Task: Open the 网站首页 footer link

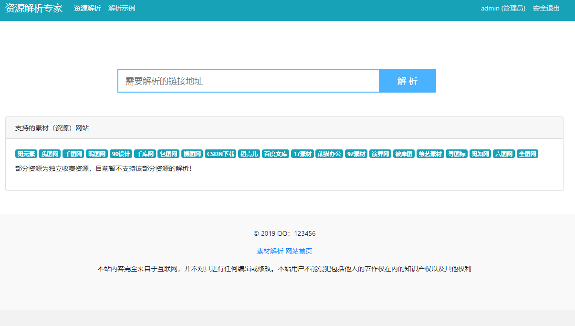Action: pyautogui.click(x=299, y=251)
